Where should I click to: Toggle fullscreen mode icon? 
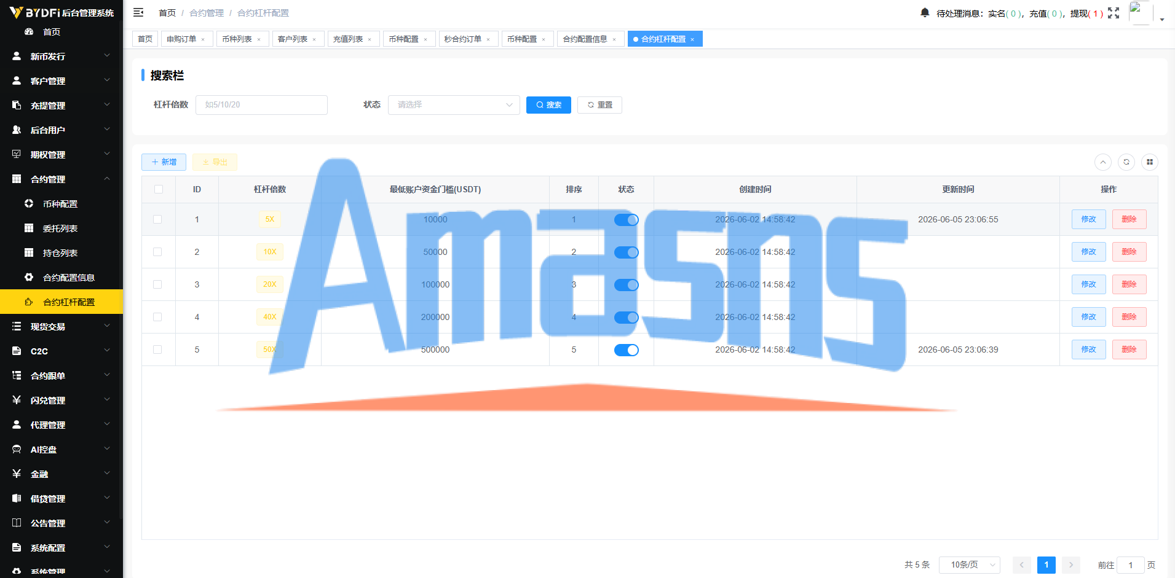click(1114, 13)
